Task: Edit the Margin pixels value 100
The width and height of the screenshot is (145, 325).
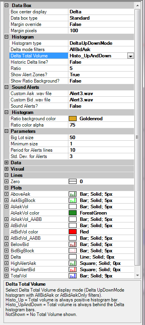Action: tap(74, 31)
